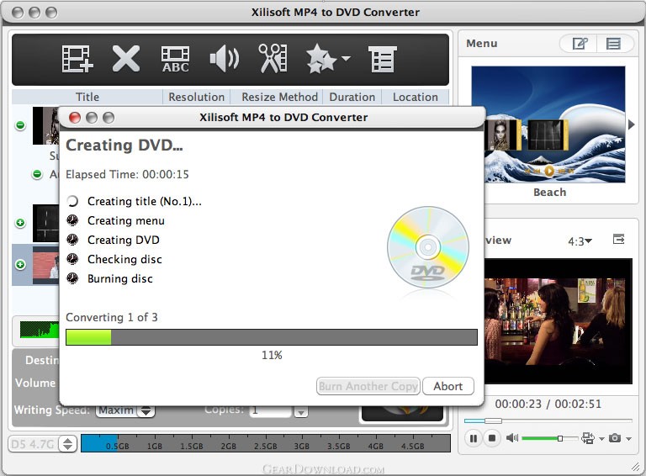Open the audio track speaker tool
The height and width of the screenshot is (476, 646).
pos(224,59)
